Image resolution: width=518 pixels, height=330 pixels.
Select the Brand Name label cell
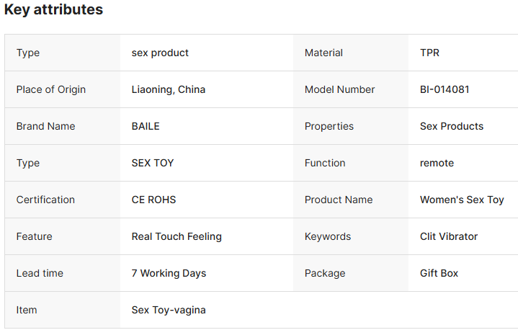coord(45,126)
